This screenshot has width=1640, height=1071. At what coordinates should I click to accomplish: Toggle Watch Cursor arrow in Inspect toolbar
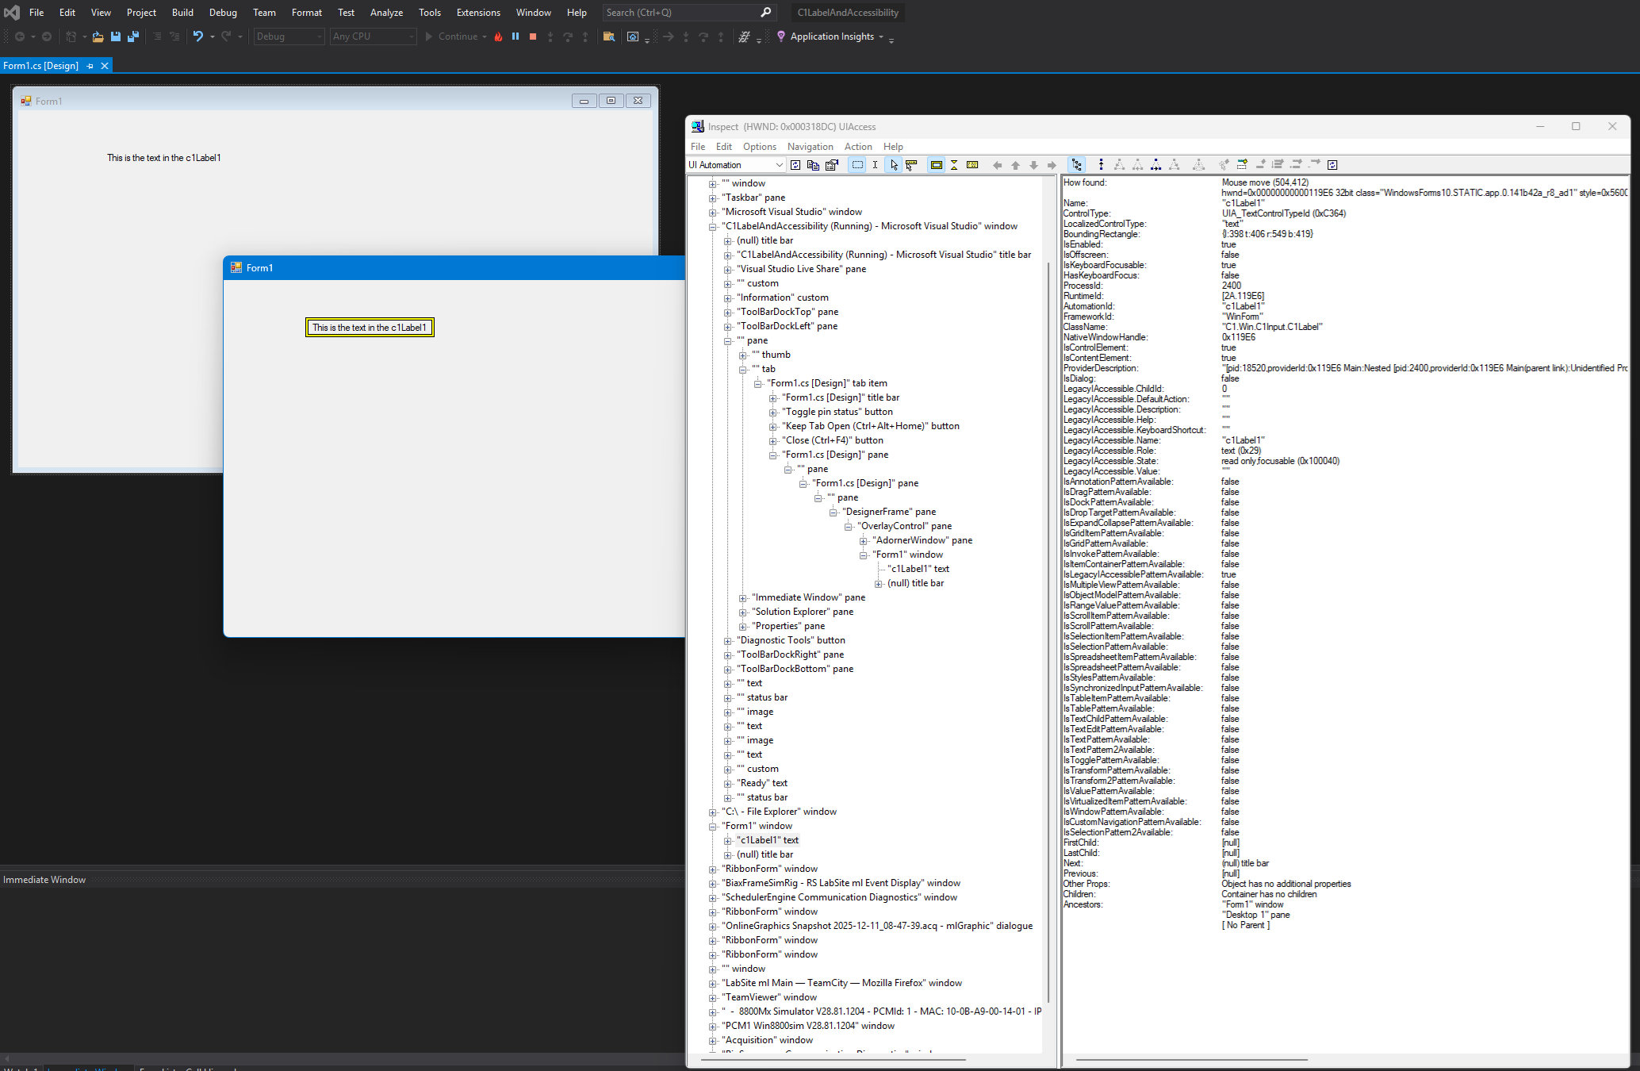click(x=894, y=165)
